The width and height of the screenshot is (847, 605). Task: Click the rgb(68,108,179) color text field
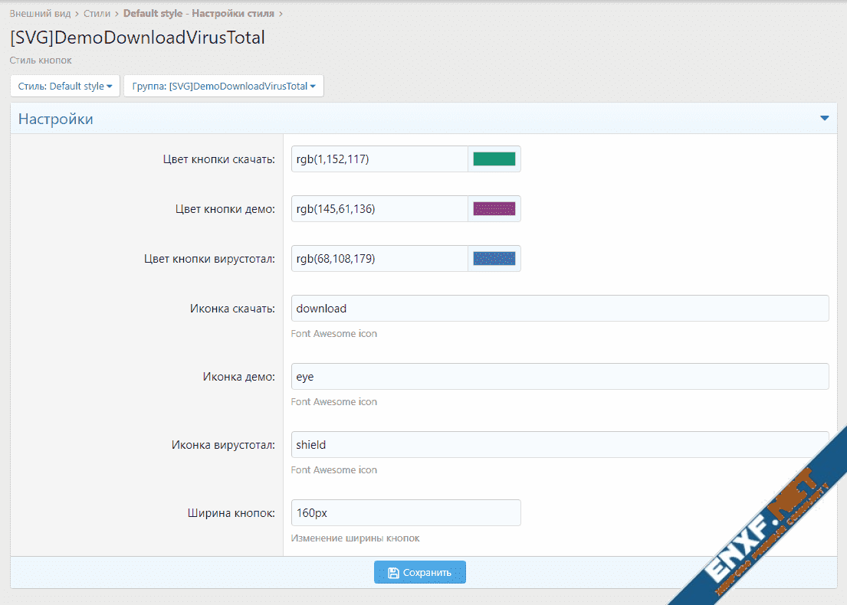(379, 259)
